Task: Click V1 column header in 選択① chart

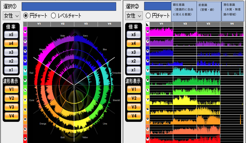Action: click(x=39, y=24)
